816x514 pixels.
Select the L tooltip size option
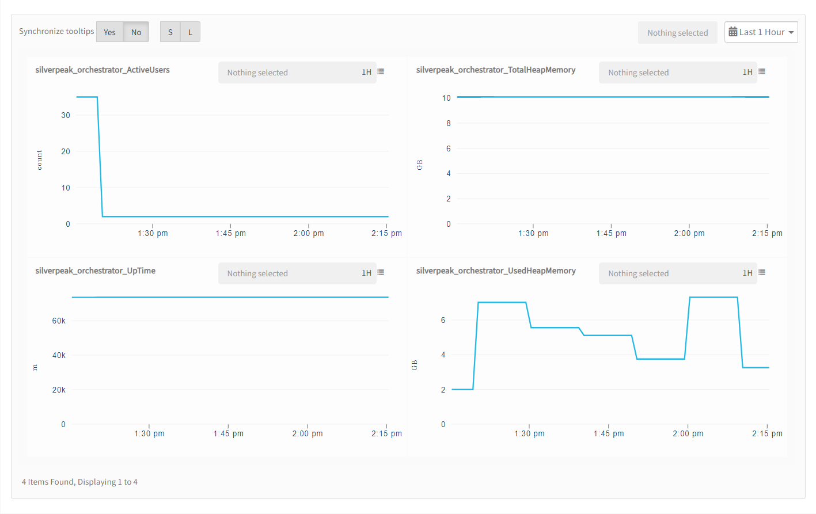tap(191, 32)
